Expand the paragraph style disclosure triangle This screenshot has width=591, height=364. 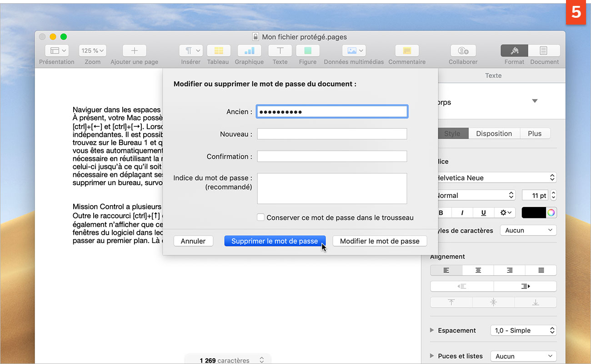click(535, 101)
